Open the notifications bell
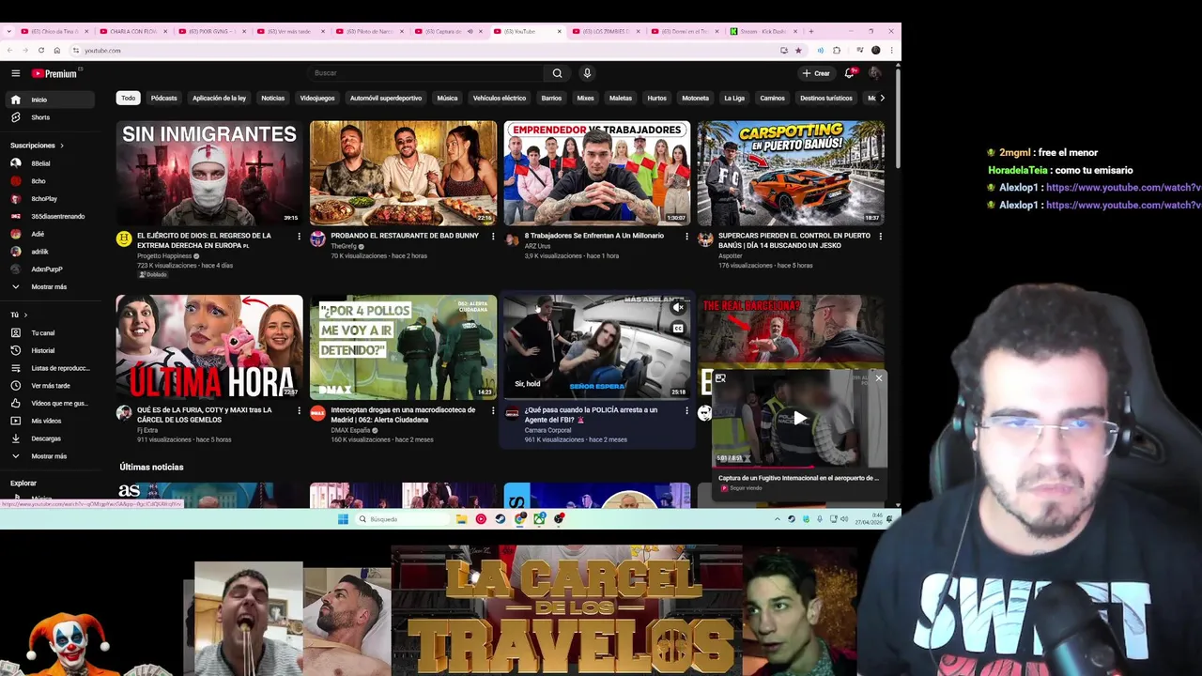 click(849, 73)
